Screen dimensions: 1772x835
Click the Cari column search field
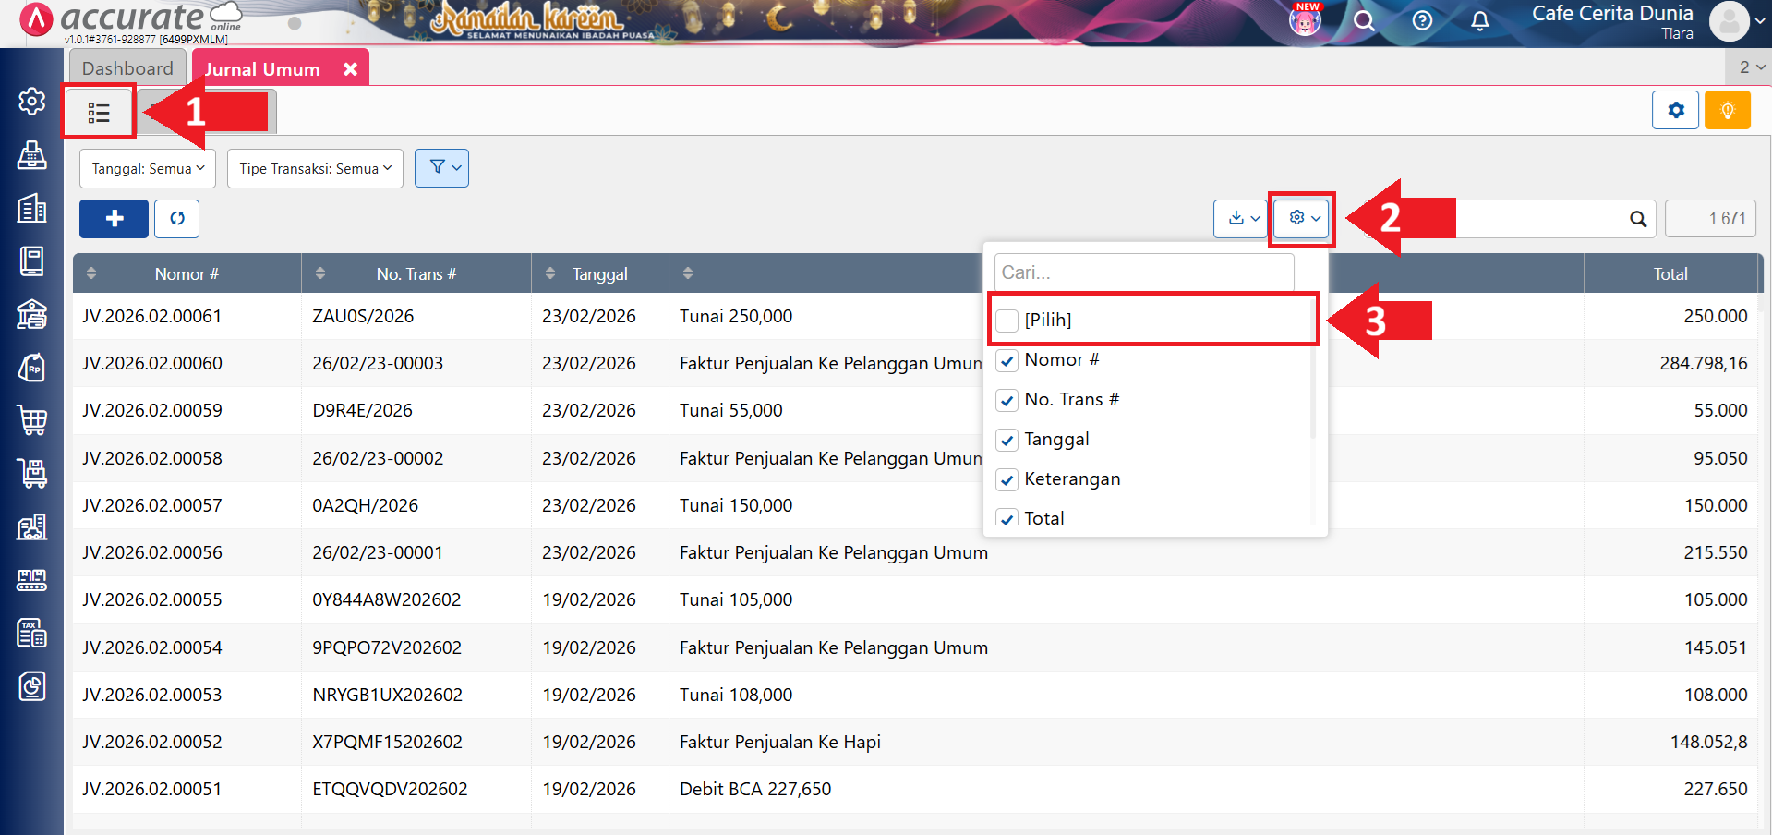(1143, 272)
